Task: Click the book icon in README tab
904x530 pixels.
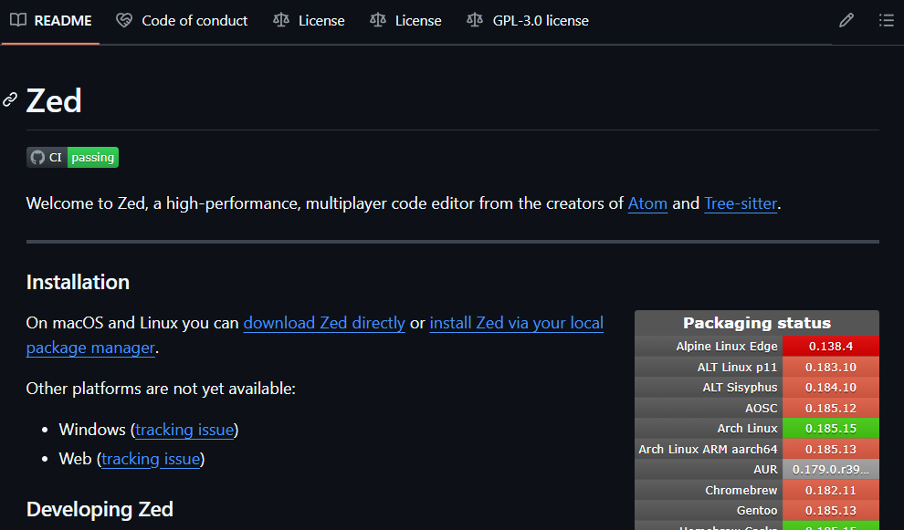Action: [x=18, y=21]
